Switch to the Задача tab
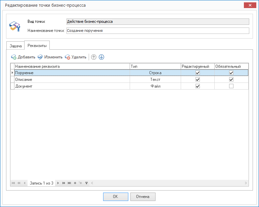The height and width of the screenshot is (207, 259). tap(15, 46)
